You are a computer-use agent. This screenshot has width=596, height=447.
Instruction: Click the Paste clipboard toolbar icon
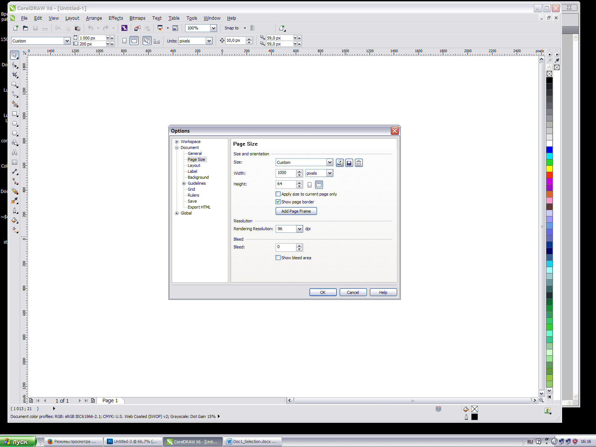coord(77,28)
